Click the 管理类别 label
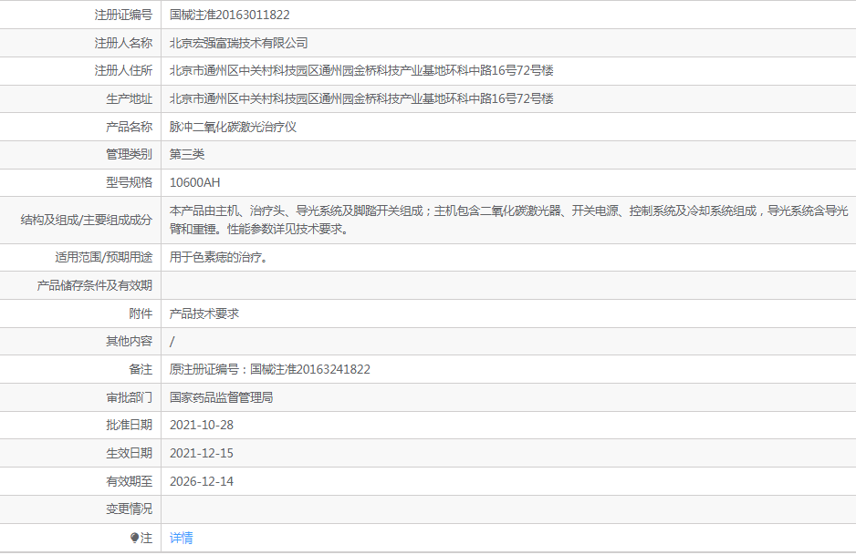856x555 pixels. [130, 154]
